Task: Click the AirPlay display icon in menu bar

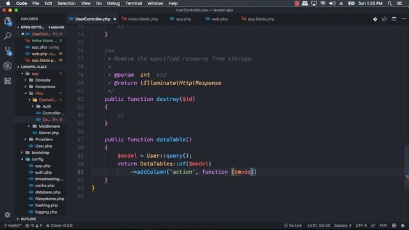Action: 314,3
